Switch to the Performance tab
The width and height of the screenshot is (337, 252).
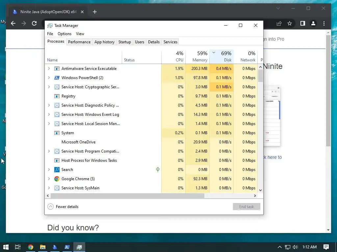[79, 42]
